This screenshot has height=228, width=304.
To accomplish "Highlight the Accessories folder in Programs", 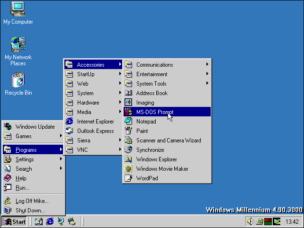I will tap(93, 64).
